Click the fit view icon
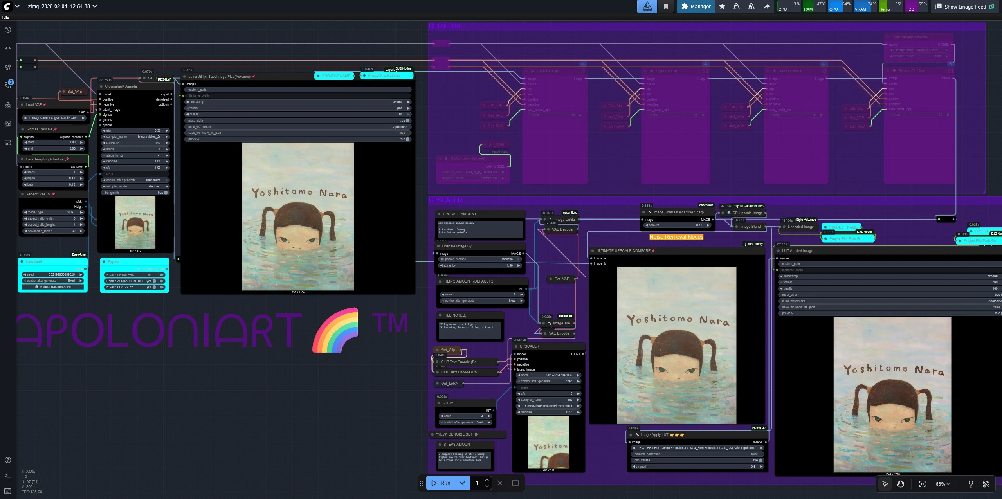 pyautogui.click(x=922, y=484)
